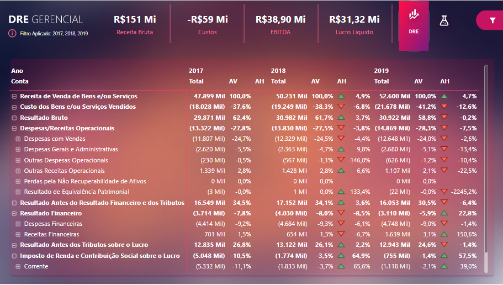Screen dimensions: 503x285
Task: Expand the Corrente tax row
Action: coord(18,266)
